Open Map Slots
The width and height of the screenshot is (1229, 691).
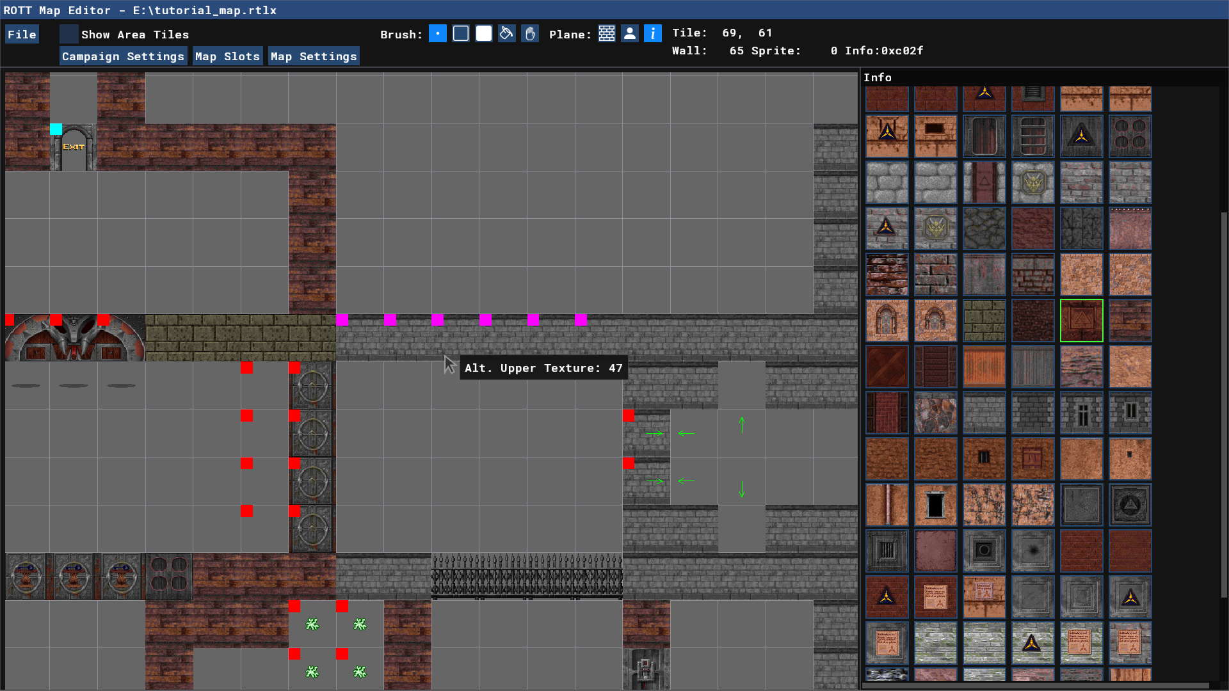[x=227, y=56]
